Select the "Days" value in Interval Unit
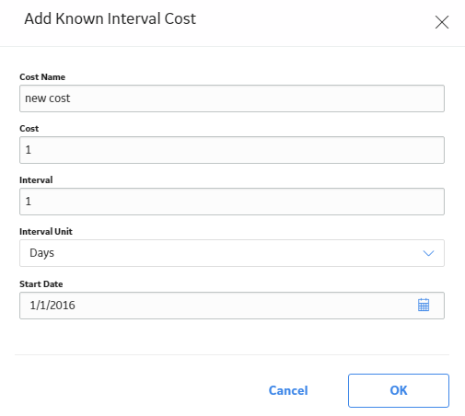 (x=41, y=253)
